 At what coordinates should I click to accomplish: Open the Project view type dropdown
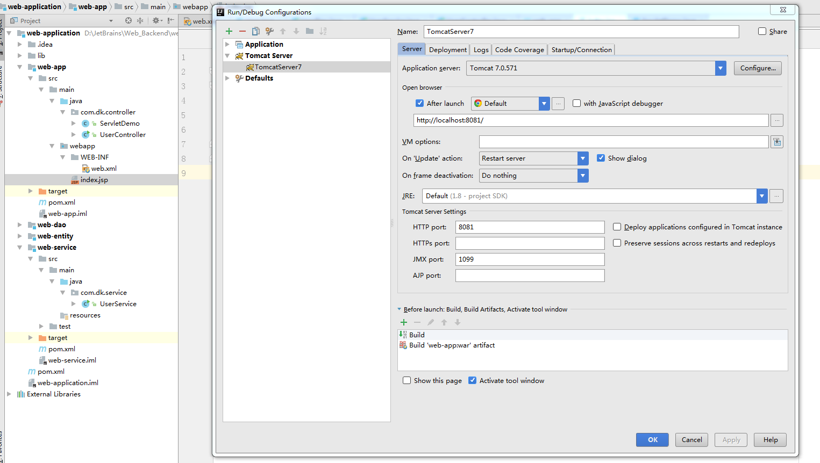pos(111,21)
